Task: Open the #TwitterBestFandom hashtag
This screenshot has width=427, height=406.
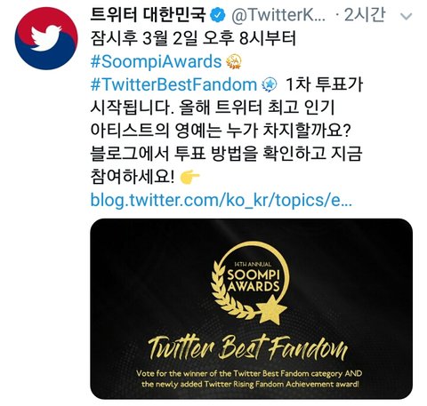Action: click(x=173, y=84)
